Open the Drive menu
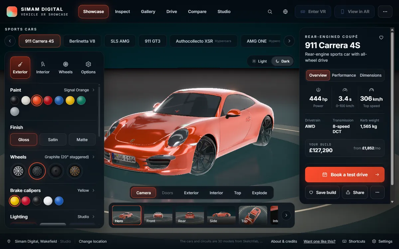Image resolution: width=399 pixels, height=249 pixels. point(172,12)
